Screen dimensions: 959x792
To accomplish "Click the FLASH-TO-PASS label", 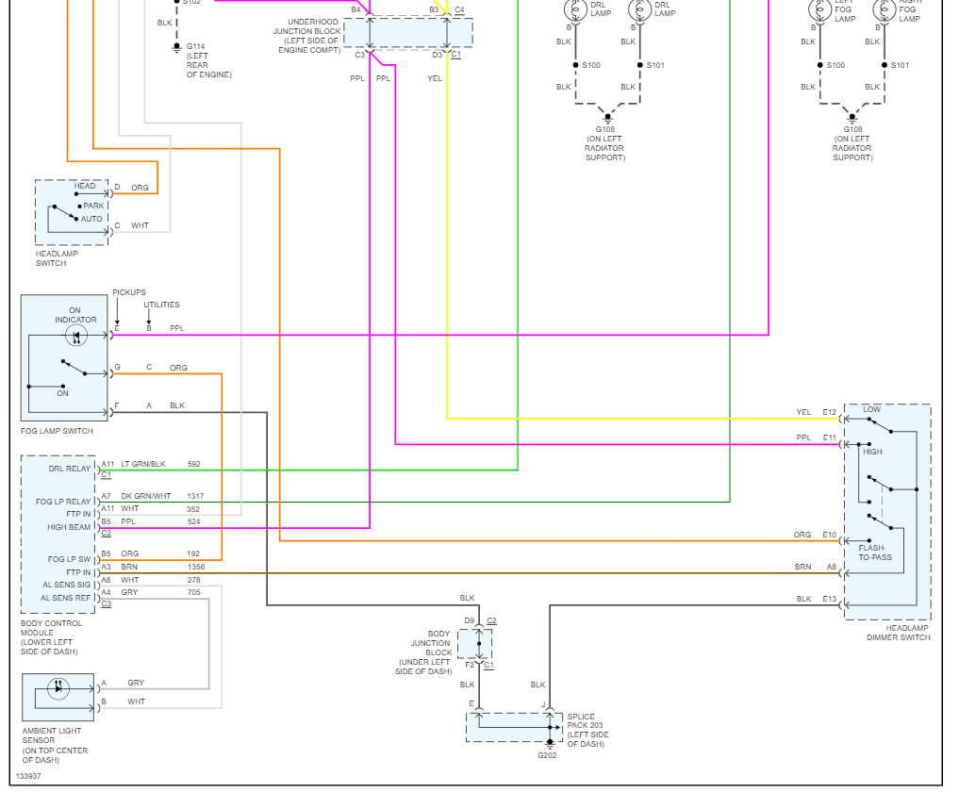I will click(x=874, y=553).
